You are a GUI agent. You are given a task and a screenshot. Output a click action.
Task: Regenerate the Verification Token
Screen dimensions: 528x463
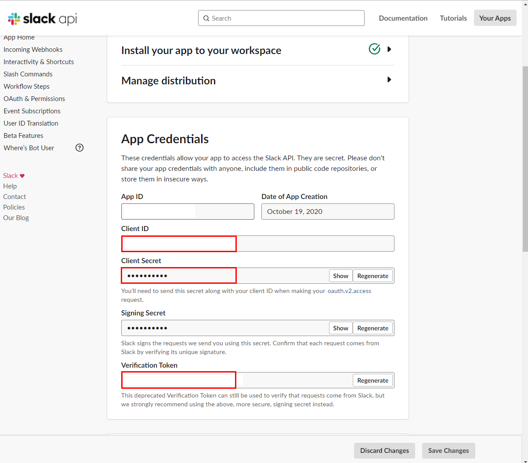pos(372,380)
